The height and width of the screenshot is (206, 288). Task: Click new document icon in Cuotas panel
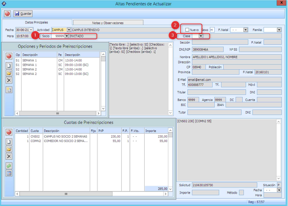pos(9,141)
